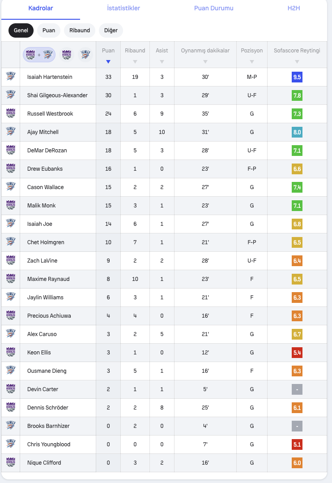The image size is (332, 483).
Task: Sort the table by Ribaund column arrow
Action: click(x=135, y=62)
